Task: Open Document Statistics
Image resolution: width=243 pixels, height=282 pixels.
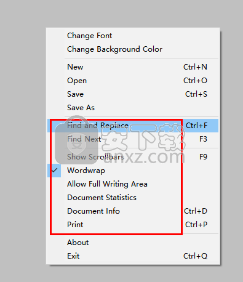Action: [x=133, y=198]
